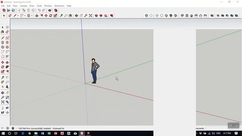Switch to Top standard view
This screenshot has height=136, width=242.
(187, 15)
